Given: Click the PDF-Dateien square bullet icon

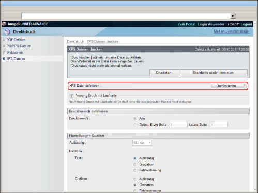Looking at the screenshot, I should pos(4,40).
